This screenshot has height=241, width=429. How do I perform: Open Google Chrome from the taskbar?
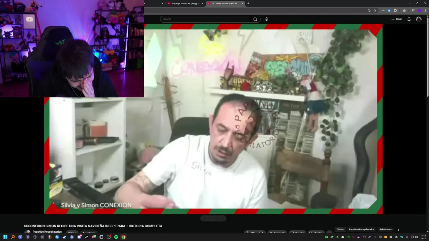coord(123,237)
